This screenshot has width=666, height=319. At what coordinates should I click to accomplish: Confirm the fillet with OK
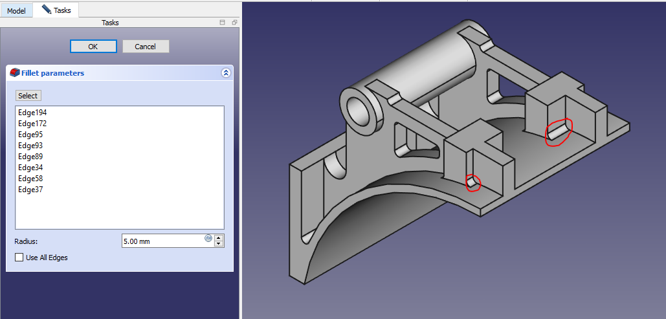point(93,47)
